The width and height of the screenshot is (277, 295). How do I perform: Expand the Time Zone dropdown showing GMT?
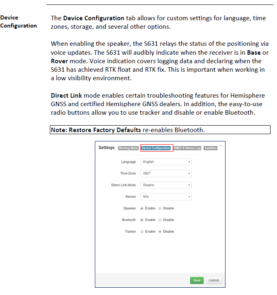(x=166, y=173)
